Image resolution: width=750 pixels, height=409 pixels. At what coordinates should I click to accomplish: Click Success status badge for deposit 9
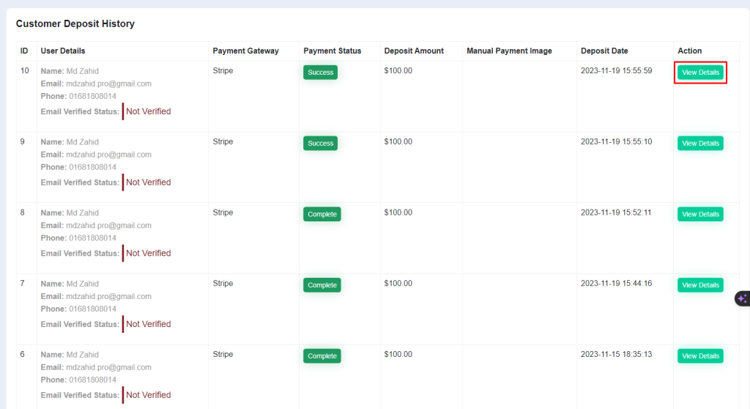(x=321, y=143)
